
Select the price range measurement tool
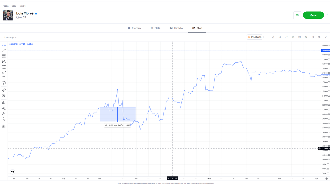pos(4,67)
